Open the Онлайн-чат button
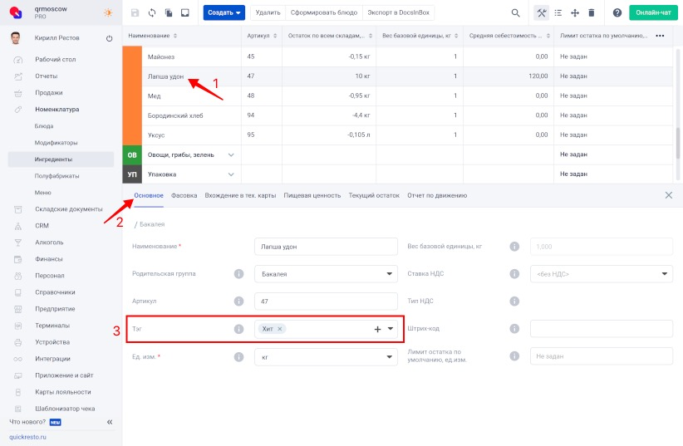Image resolution: width=683 pixels, height=446 pixels. (653, 12)
